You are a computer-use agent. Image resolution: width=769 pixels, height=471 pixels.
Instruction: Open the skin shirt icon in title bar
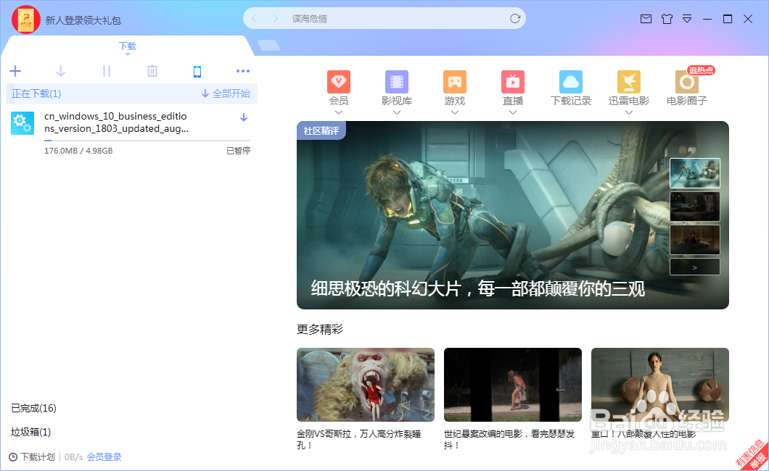[x=667, y=19]
